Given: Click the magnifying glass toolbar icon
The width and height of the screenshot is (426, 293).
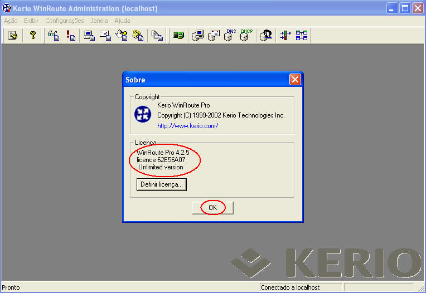Looking at the screenshot, I should point(266,36).
